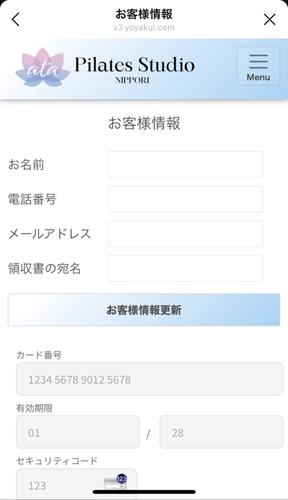Image resolution: width=288 pixels, height=500 pixels.
Task: Focus the 領収書の宛名 input field
Action: point(186,268)
